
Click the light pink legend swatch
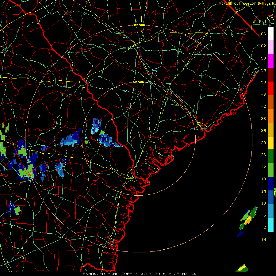point(271,47)
